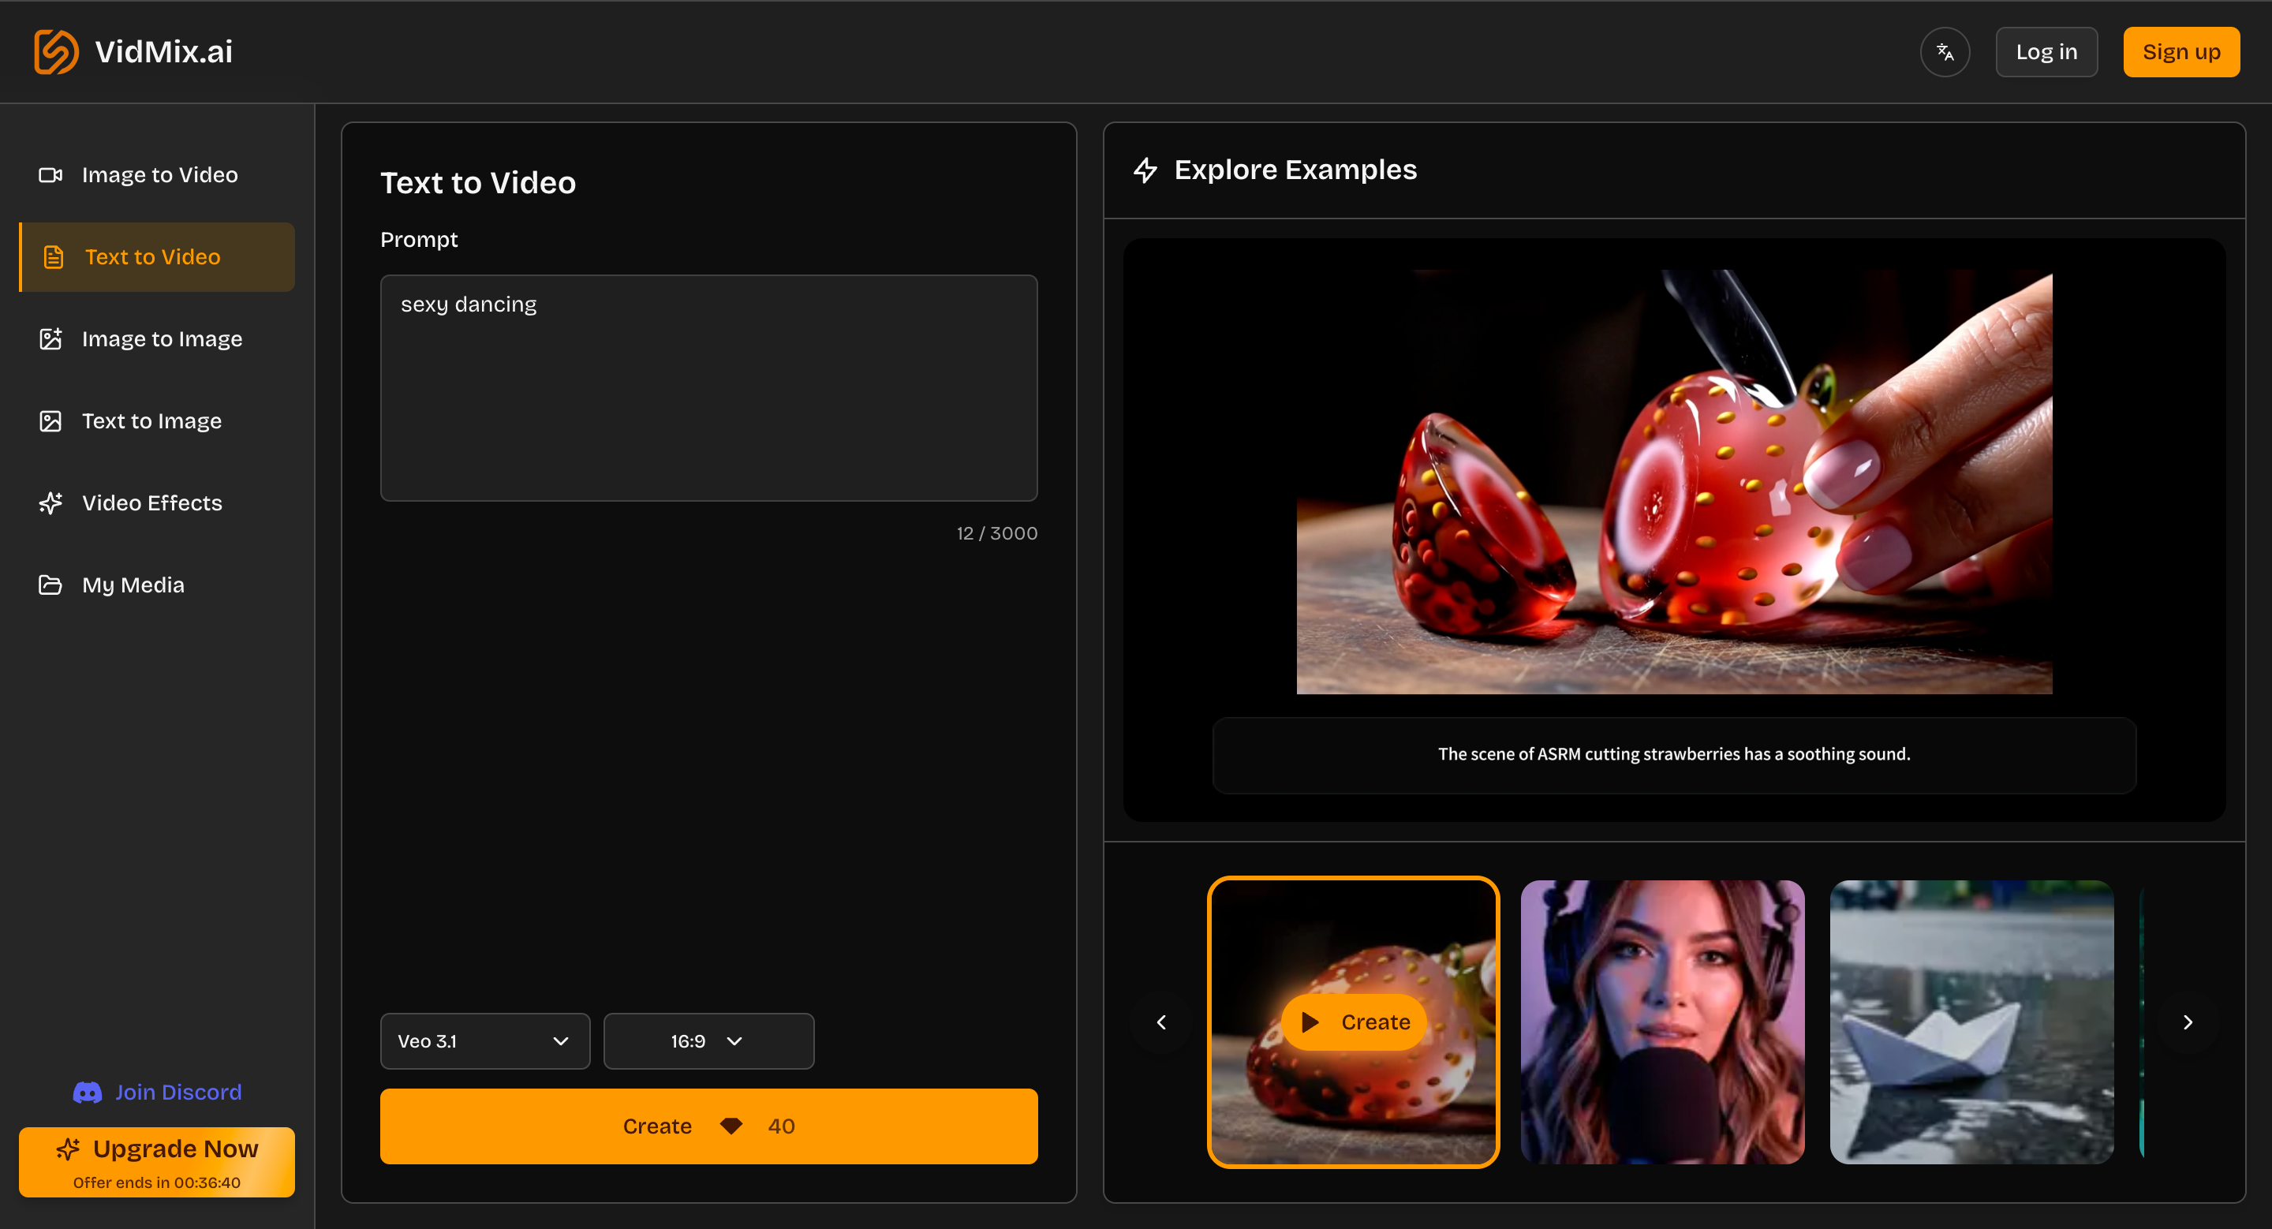
Task: Open the language translation selector
Action: tap(1944, 52)
